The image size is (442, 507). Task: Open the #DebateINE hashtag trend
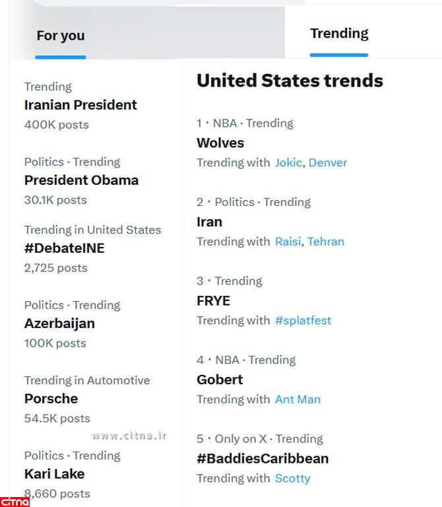[x=64, y=248]
